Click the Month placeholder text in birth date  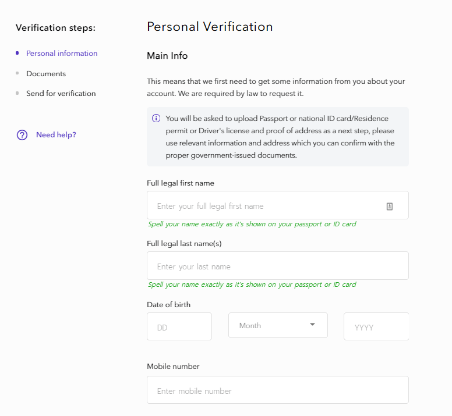[250, 326]
